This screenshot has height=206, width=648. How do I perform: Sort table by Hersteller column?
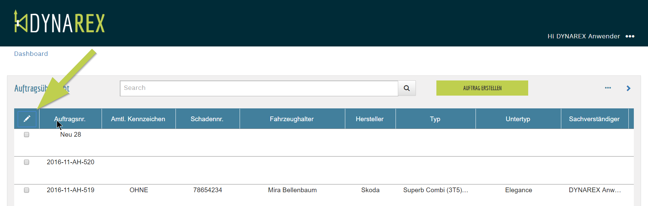click(x=370, y=119)
